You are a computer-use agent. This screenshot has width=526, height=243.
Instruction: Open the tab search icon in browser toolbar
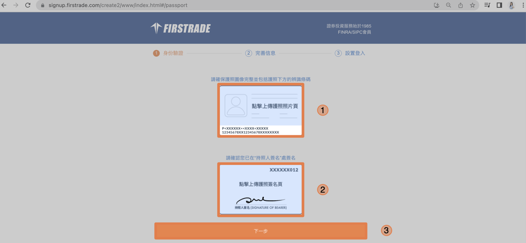pos(487,5)
